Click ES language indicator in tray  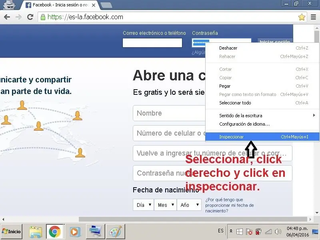[221, 231]
